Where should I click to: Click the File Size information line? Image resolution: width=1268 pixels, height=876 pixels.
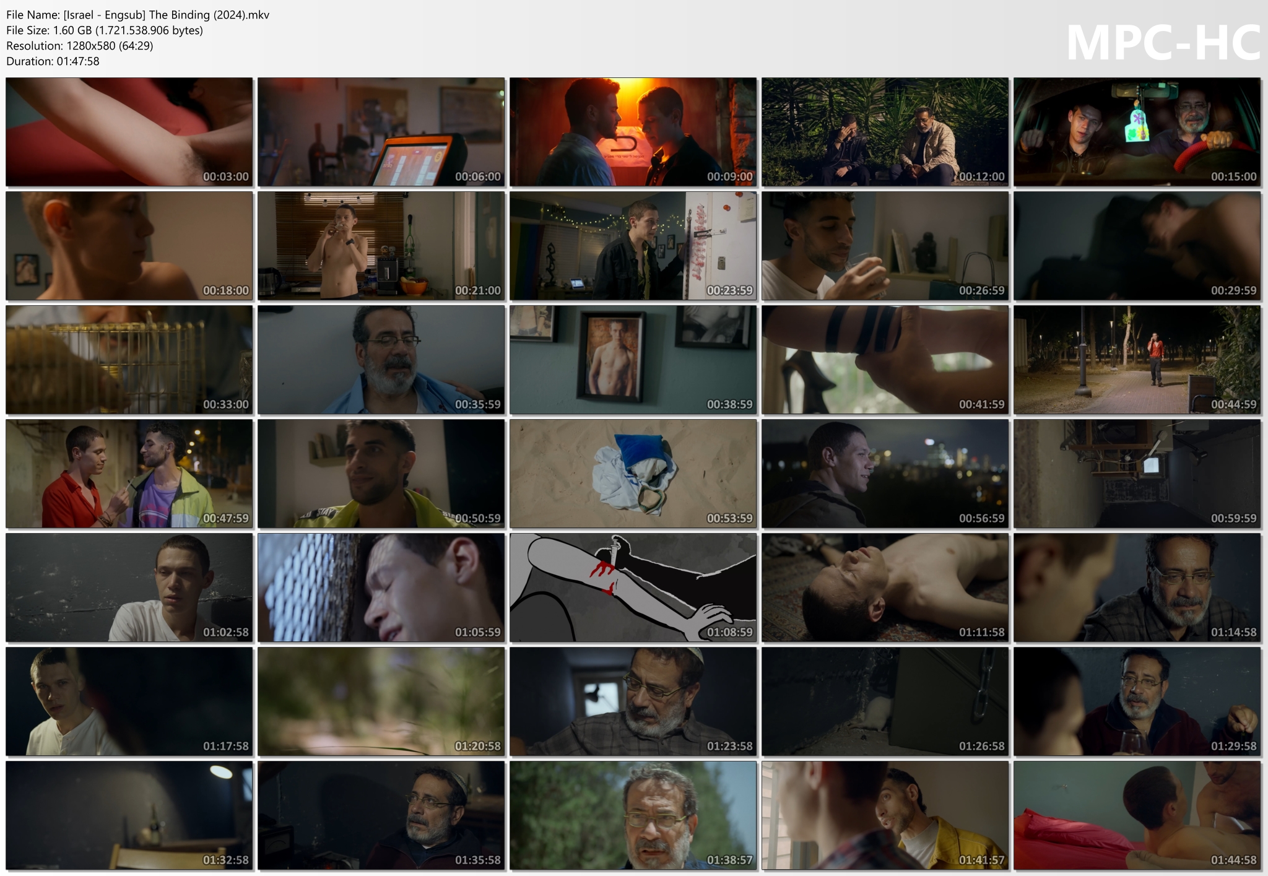point(105,30)
